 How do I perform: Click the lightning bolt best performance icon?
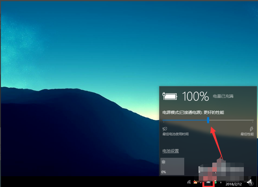(251, 129)
